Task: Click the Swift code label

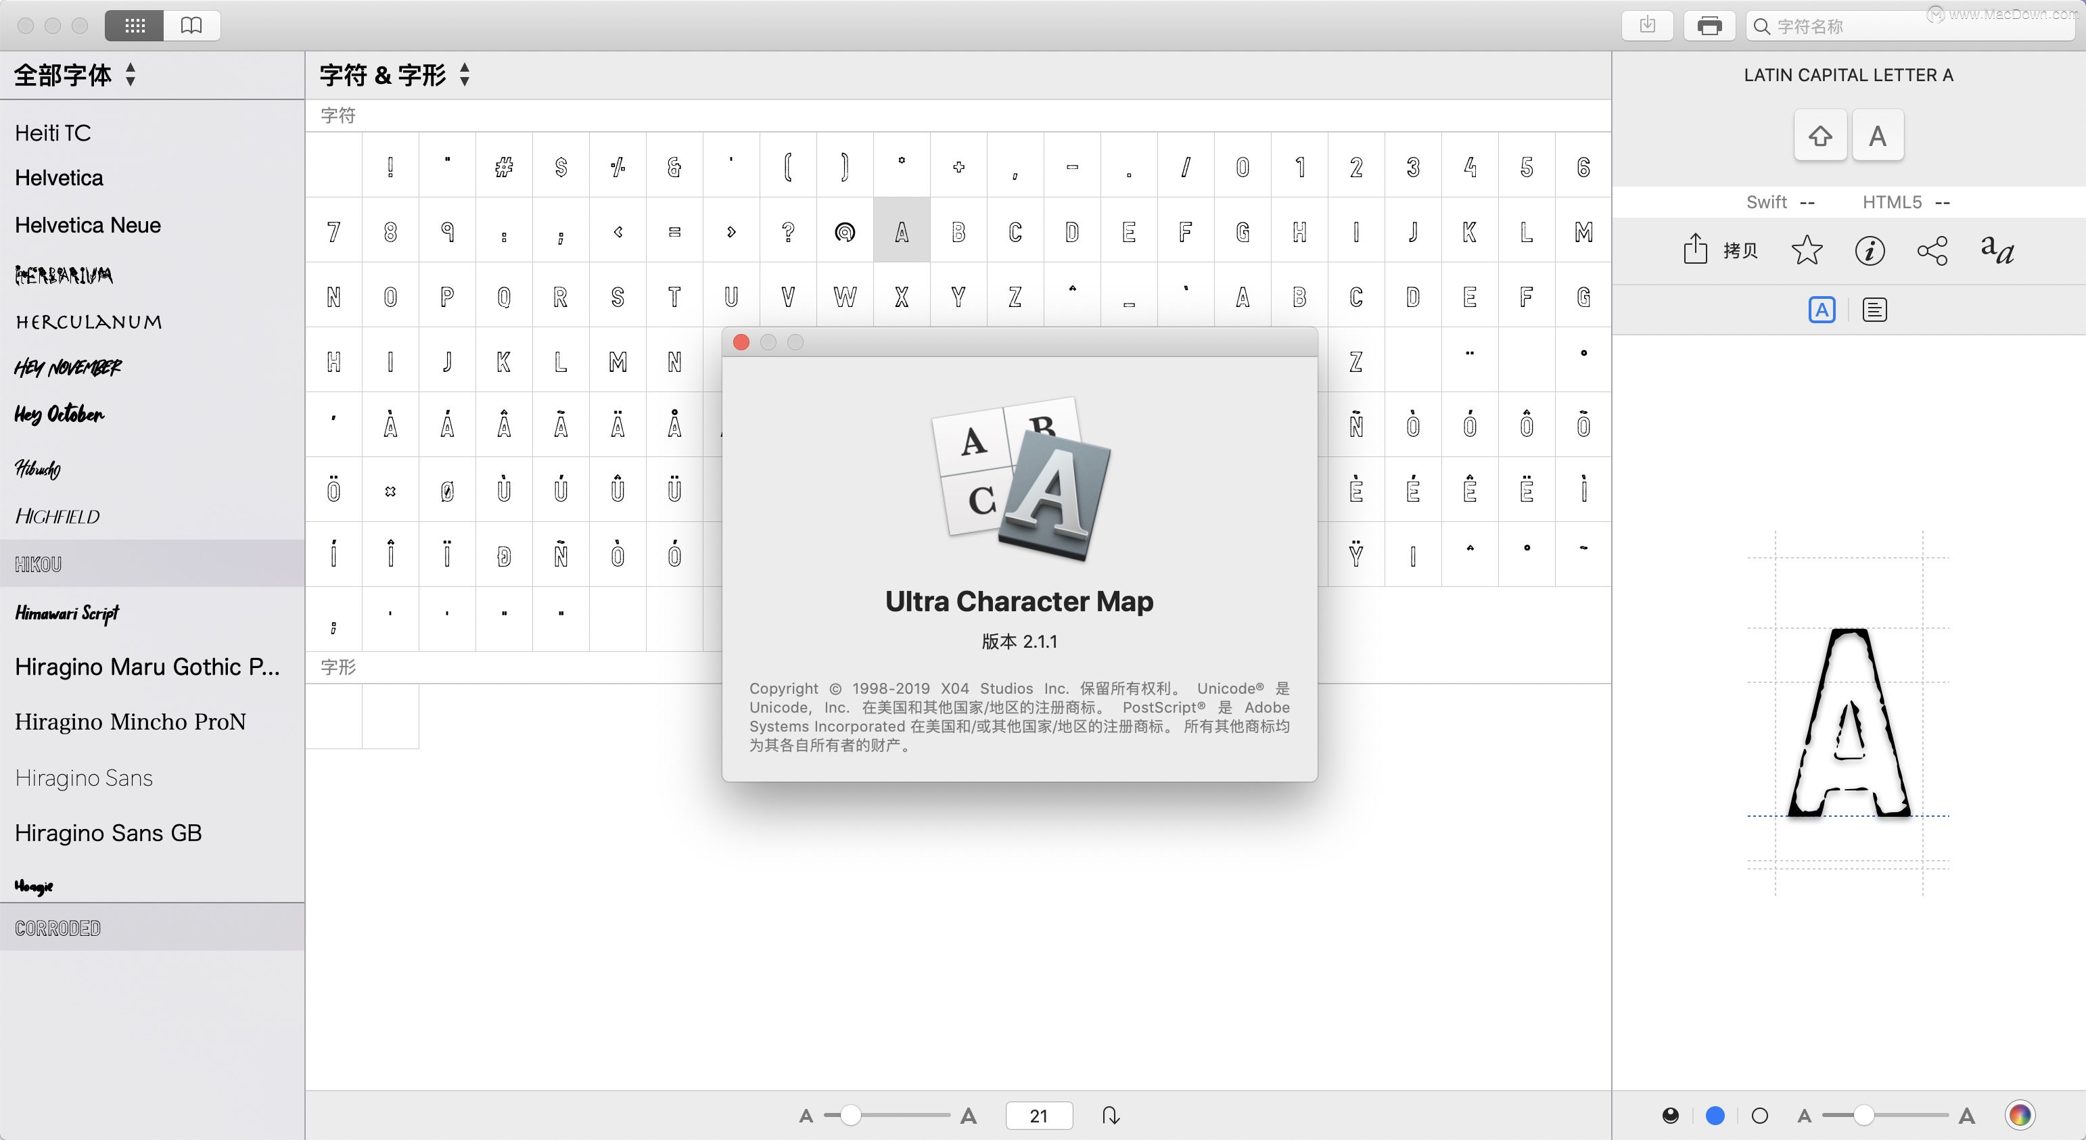Action: coord(1766,201)
